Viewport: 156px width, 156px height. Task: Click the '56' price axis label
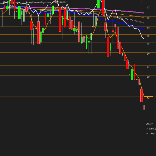(x=148, y=36)
